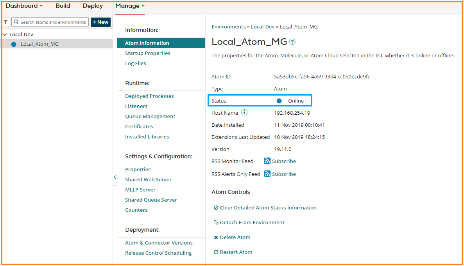This screenshot has height=266, width=464.
Task: Open the Dashboard dropdown menu
Action: tap(24, 6)
